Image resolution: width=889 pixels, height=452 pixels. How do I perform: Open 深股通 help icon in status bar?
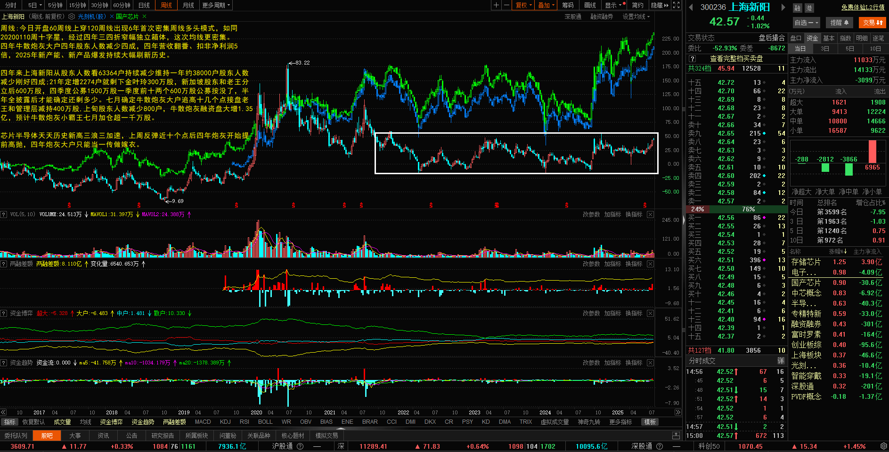pyautogui.click(x=660, y=446)
